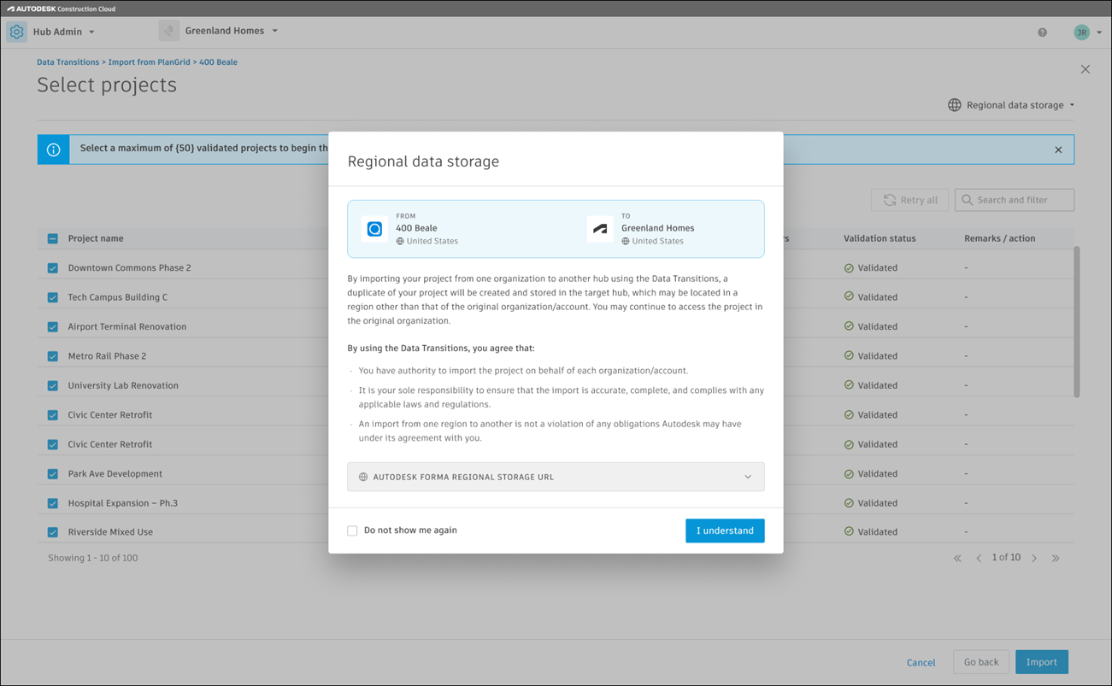Go to the first page of results
1112x686 pixels.
pyautogui.click(x=957, y=558)
